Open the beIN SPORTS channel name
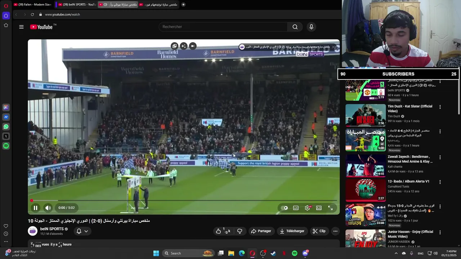This screenshot has height=259, width=461. (x=52, y=229)
